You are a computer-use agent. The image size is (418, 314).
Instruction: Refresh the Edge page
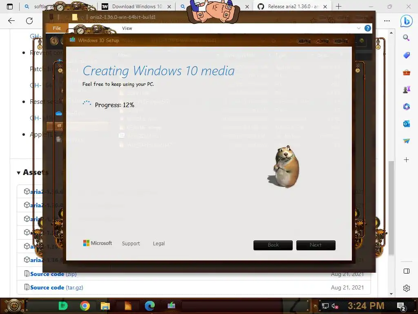pyautogui.click(x=29, y=20)
